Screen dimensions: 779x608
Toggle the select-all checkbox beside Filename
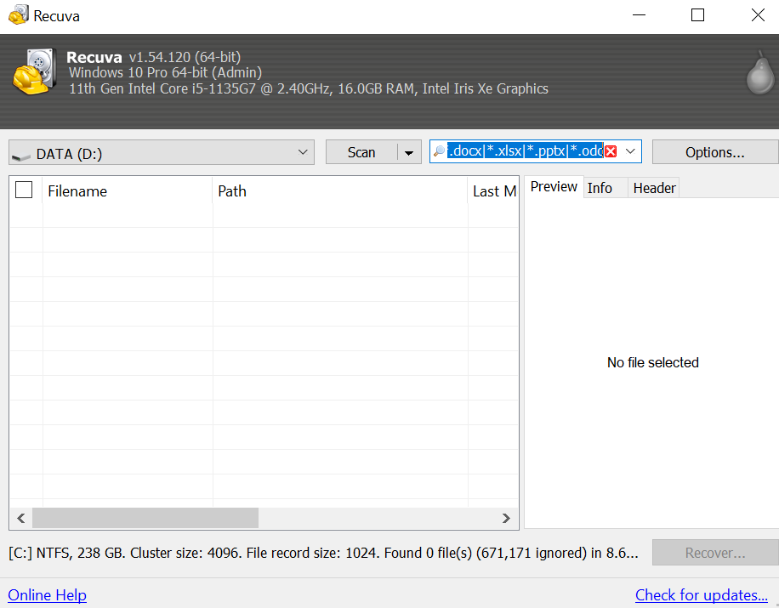click(24, 190)
